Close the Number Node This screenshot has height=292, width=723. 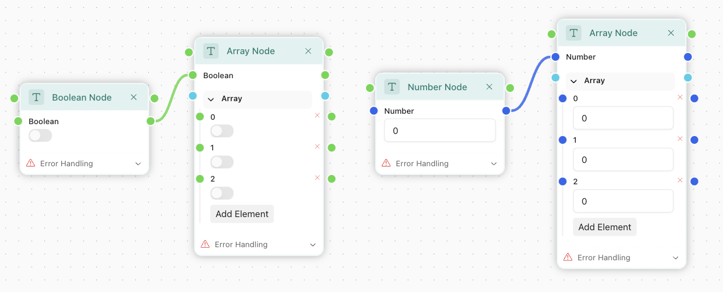pyautogui.click(x=489, y=87)
